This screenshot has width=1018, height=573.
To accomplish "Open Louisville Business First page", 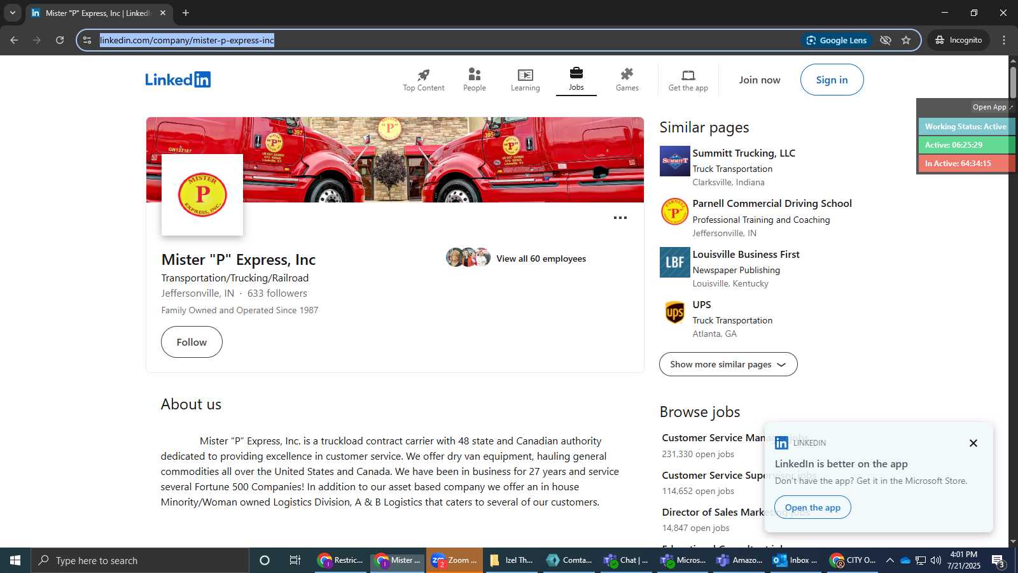I will pyautogui.click(x=746, y=255).
